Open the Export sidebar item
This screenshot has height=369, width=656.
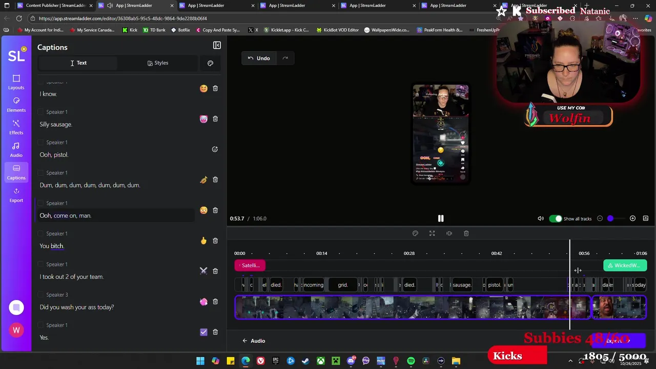[16, 195]
